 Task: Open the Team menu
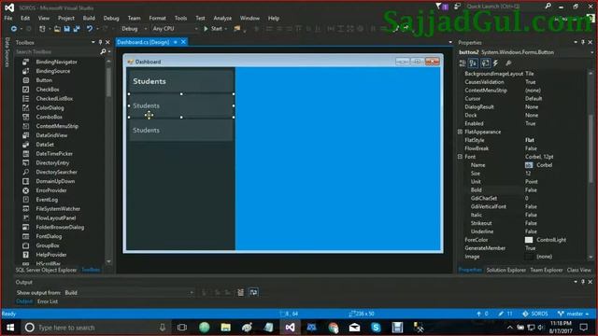(x=134, y=18)
